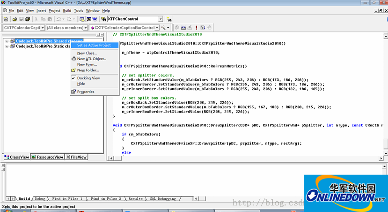Select the Results output tab
This screenshot has height=212, width=388.
pyautogui.click(x=135, y=198)
